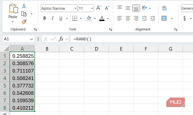Image resolution: width=193 pixels, height=115 pixels.
Task: Select column A header
Action: pos(22,49)
